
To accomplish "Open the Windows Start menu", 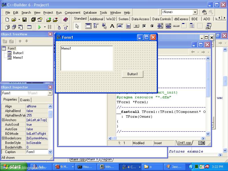I will pos(11,166).
